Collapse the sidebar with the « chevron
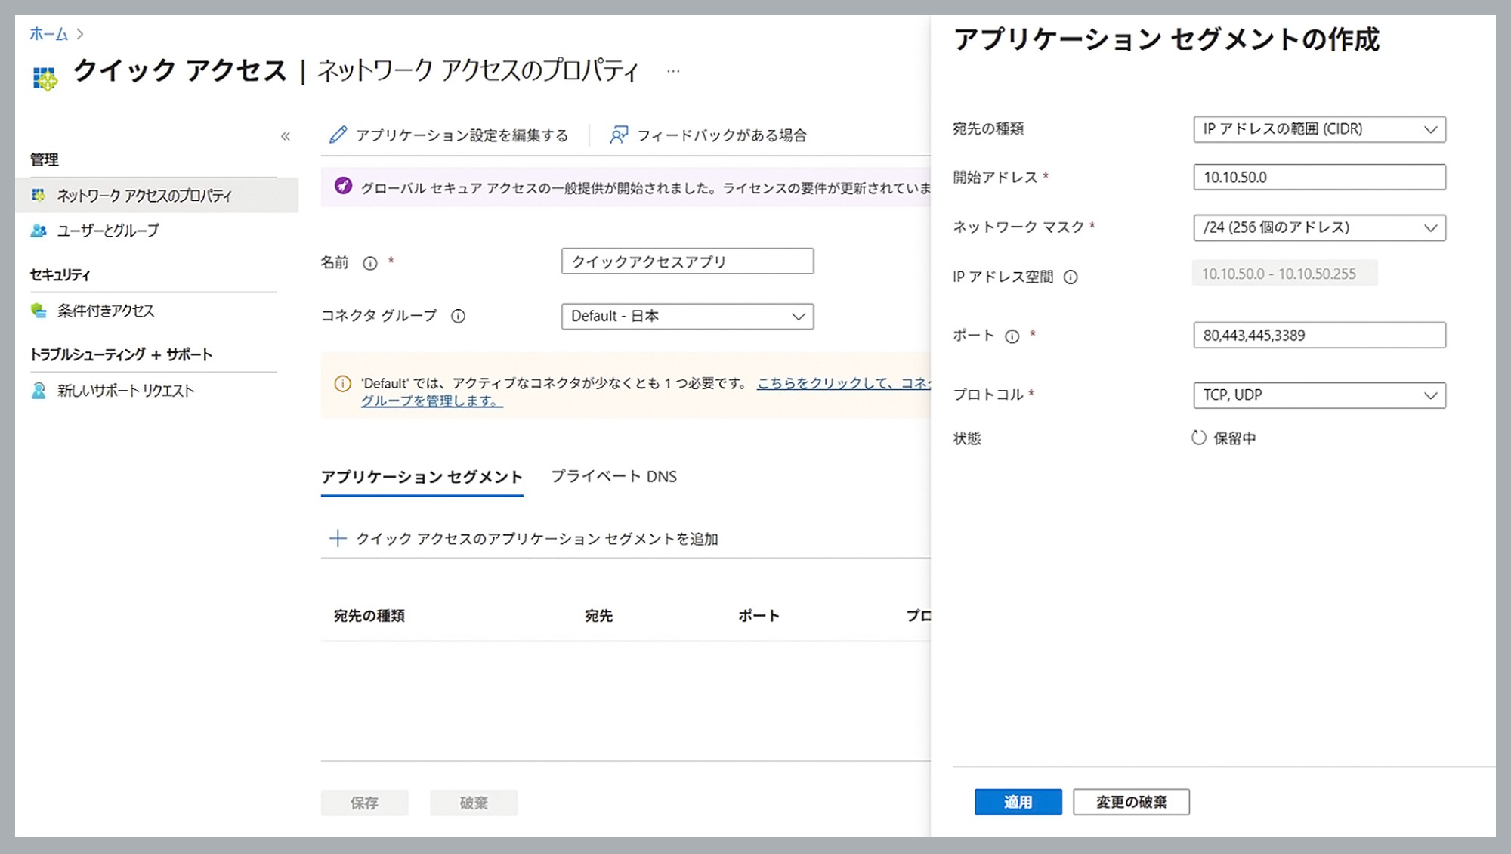The image size is (1511, 854). [x=286, y=136]
